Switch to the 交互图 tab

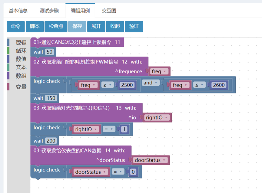pyautogui.click(x=109, y=11)
